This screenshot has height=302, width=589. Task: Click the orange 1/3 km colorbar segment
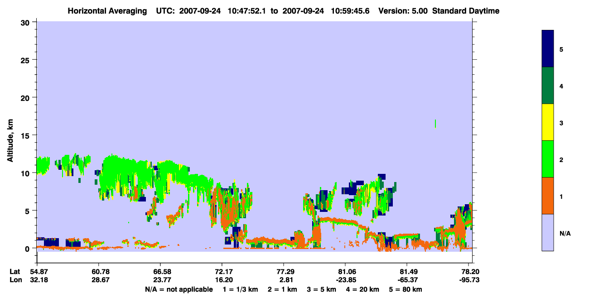547,196
